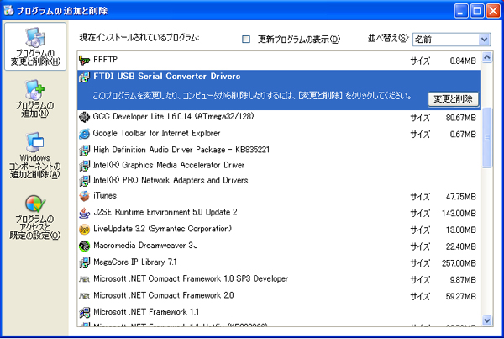The height and width of the screenshot is (339, 504).
Task: Minimize the プログラムの追加と削除 window
Action: point(460,11)
